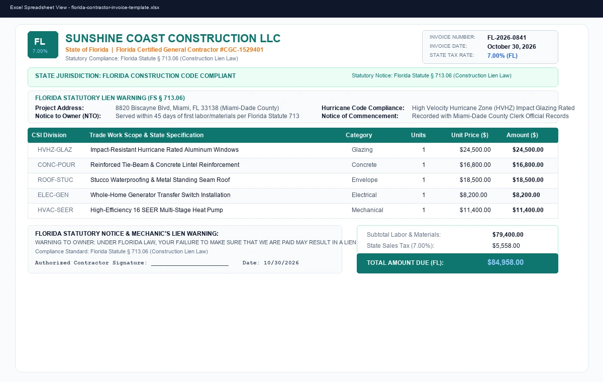Viewport: 603px width, 382px height.
Task: Click the Concrete category cell
Action: [x=364, y=165]
